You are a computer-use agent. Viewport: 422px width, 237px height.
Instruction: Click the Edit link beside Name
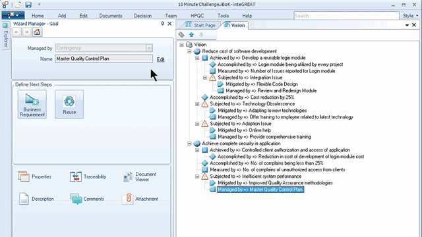(161, 59)
